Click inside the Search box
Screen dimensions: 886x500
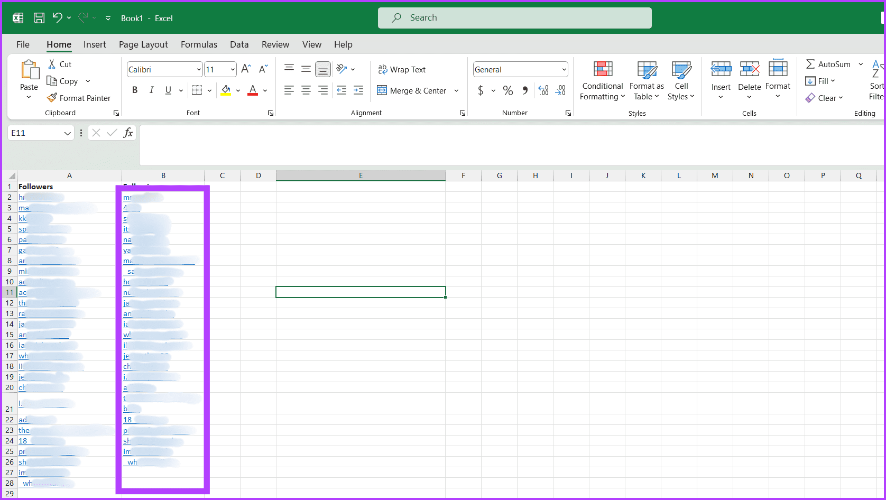[514, 18]
